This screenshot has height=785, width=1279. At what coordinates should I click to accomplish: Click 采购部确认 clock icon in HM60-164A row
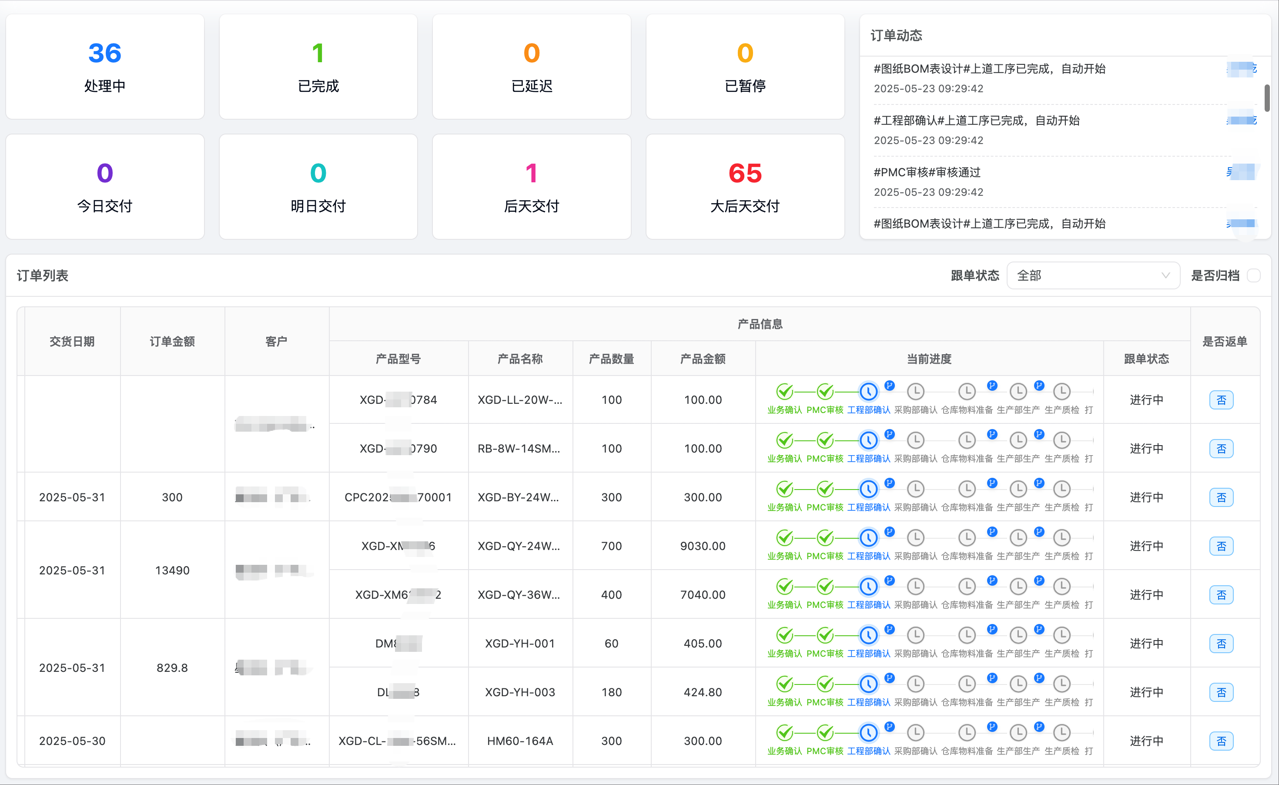(x=916, y=733)
